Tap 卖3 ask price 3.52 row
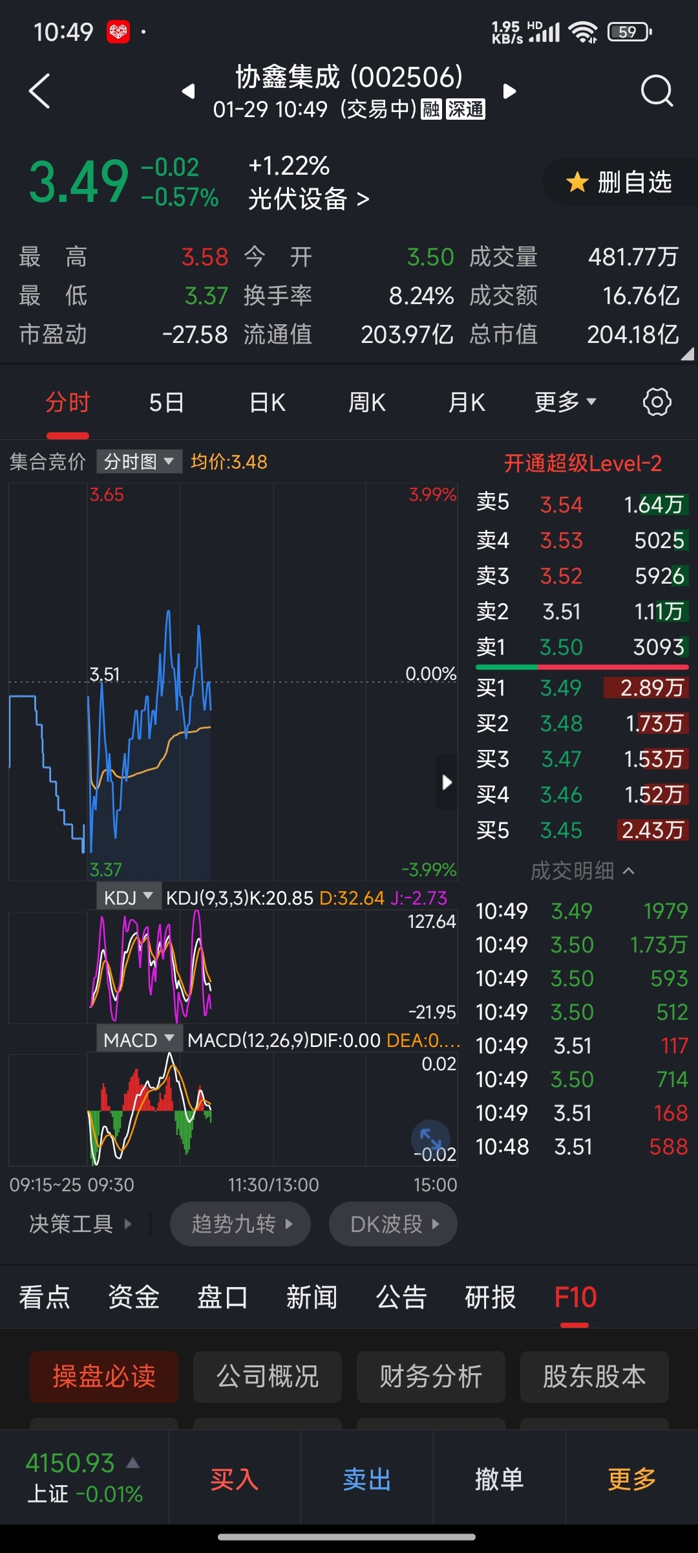 582,576
